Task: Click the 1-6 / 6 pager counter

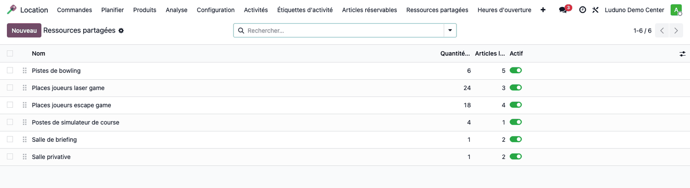Action: 642,31
